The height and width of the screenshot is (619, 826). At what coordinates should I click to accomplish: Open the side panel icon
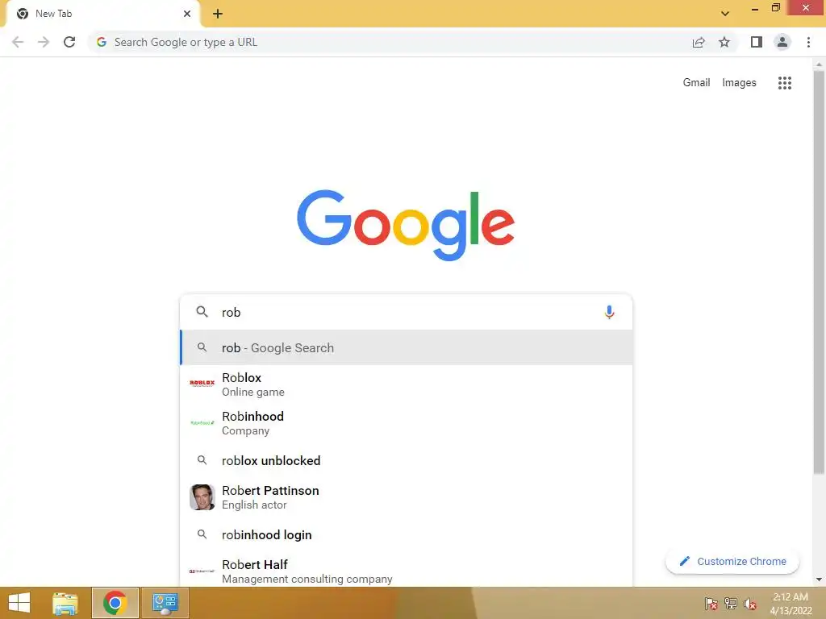(757, 42)
